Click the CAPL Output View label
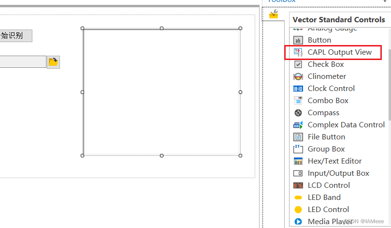The image size is (391, 228). pyautogui.click(x=340, y=52)
